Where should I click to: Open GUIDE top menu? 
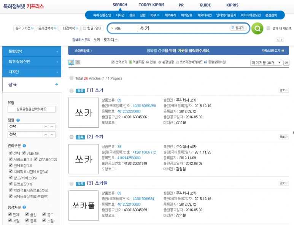tap(205, 5)
